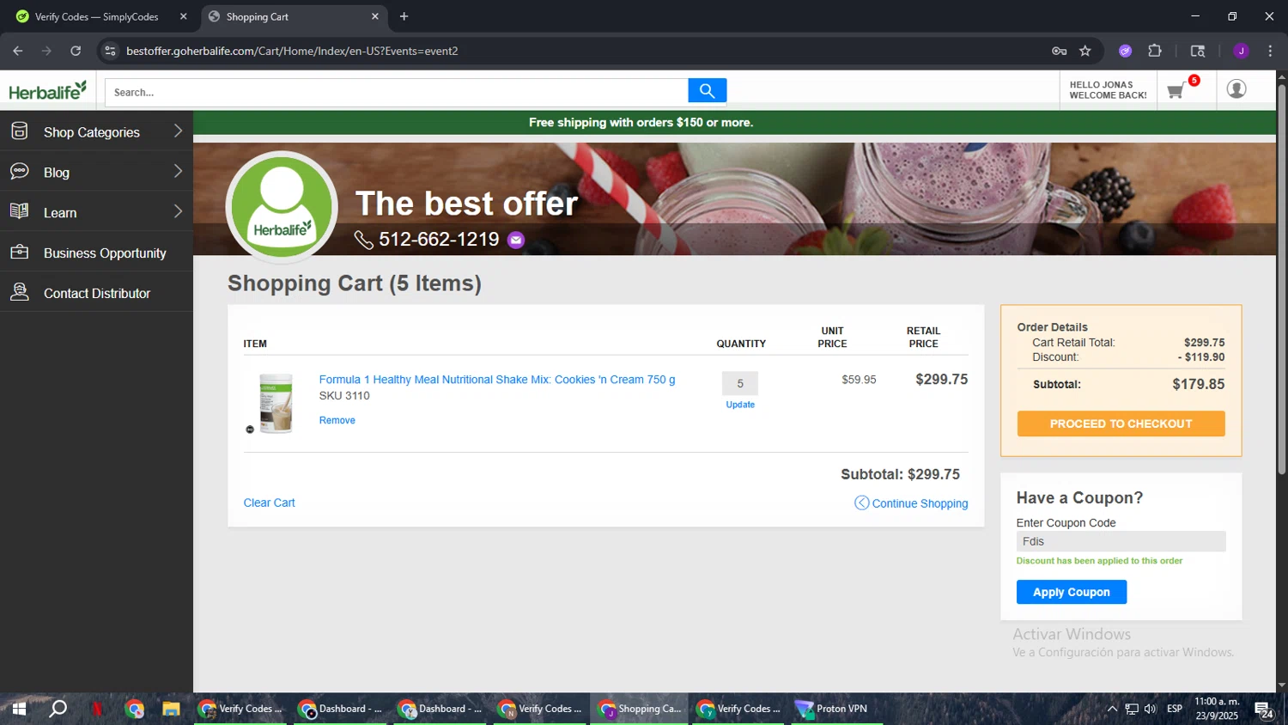Open Formula 1 Cookies 'n Cream product link
1288x725 pixels.
click(x=497, y=380)
